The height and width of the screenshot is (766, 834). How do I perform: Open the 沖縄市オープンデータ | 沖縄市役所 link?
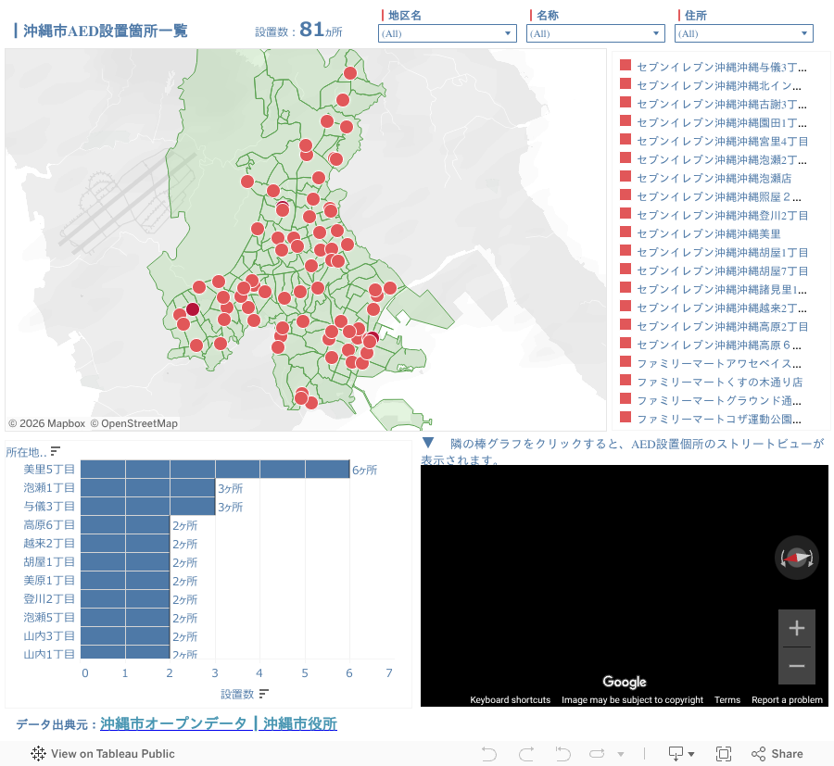[x=219, y=723]
